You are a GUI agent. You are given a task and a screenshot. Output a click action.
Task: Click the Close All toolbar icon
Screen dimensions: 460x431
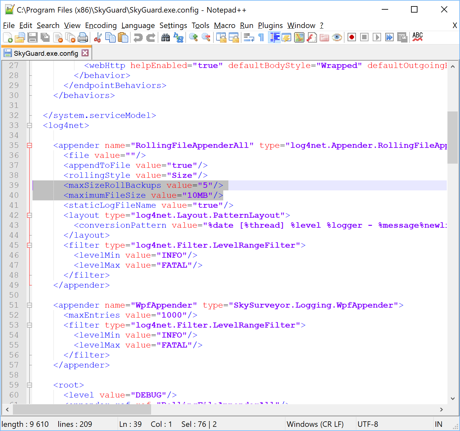pyautogui.click(x=70, y=38)
